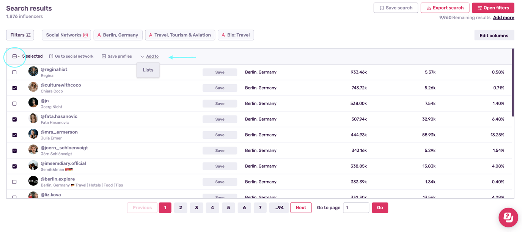Screen dimensions: 522x232
Task: Save the profile of @jn
Action: [x=220, y=103]
